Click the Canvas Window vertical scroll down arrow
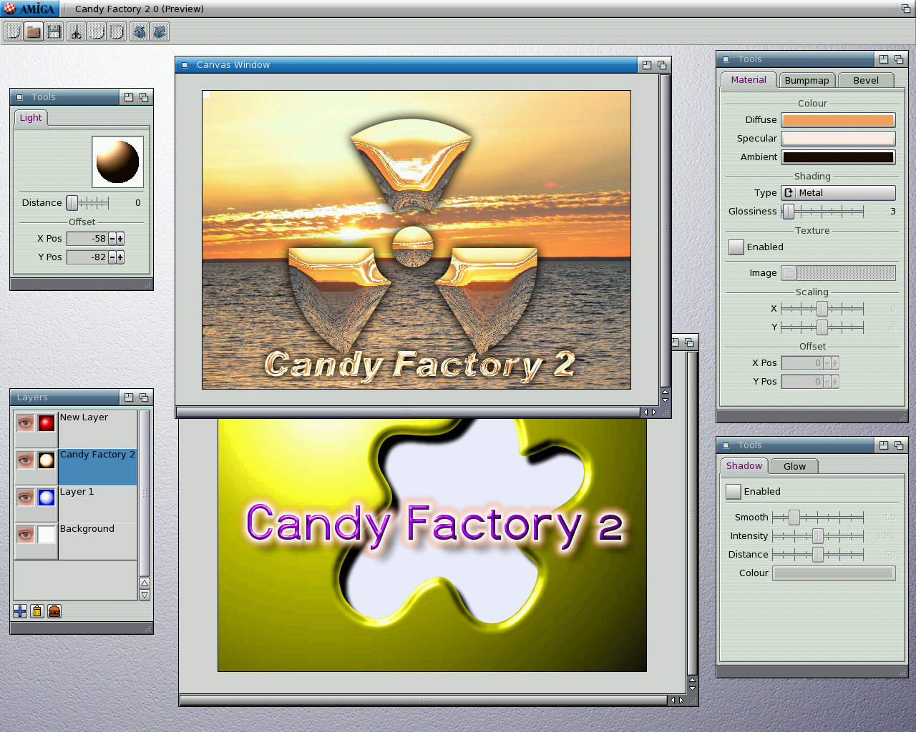 666,400
